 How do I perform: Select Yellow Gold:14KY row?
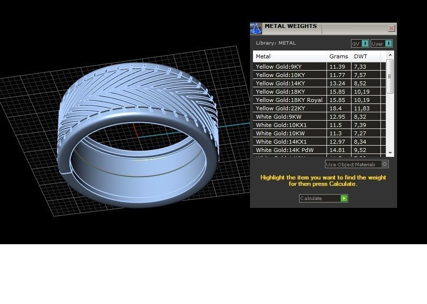pos(289,83)
